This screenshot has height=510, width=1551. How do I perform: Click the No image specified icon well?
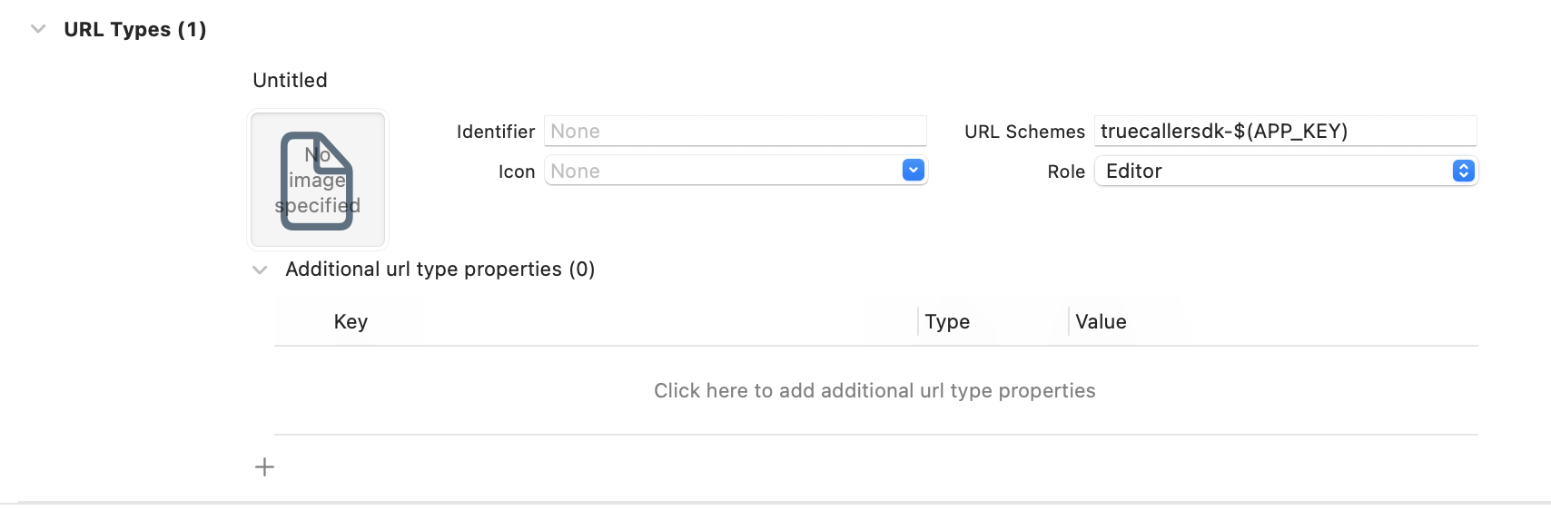[x=318, y=180]
